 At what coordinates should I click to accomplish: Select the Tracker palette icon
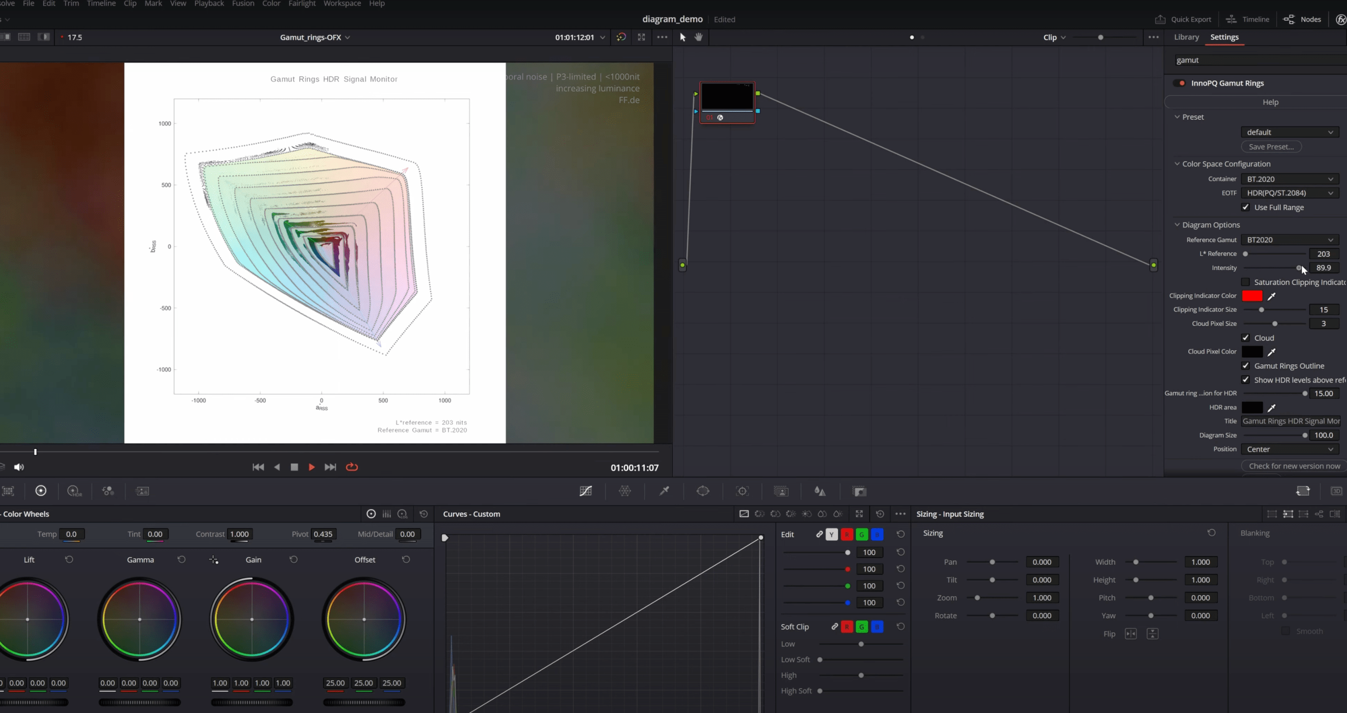pyautogui.click(x=743, y=491)
